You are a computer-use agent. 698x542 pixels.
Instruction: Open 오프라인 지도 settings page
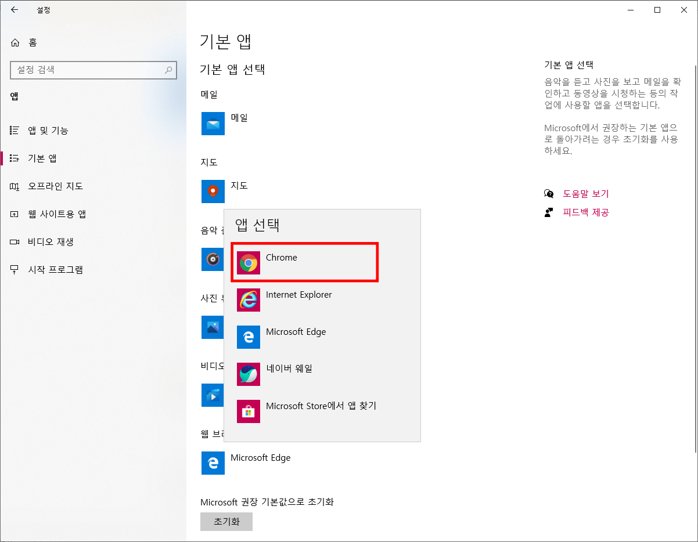click(93, 186)
